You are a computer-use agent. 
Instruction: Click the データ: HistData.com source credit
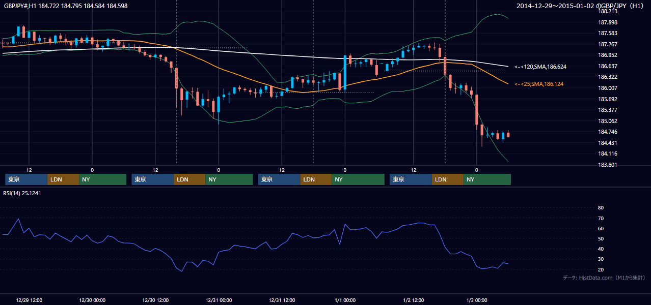604,278
